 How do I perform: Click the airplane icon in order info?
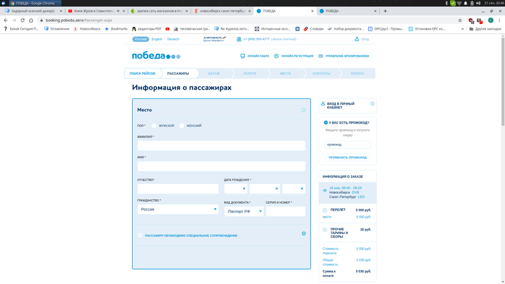324,191
